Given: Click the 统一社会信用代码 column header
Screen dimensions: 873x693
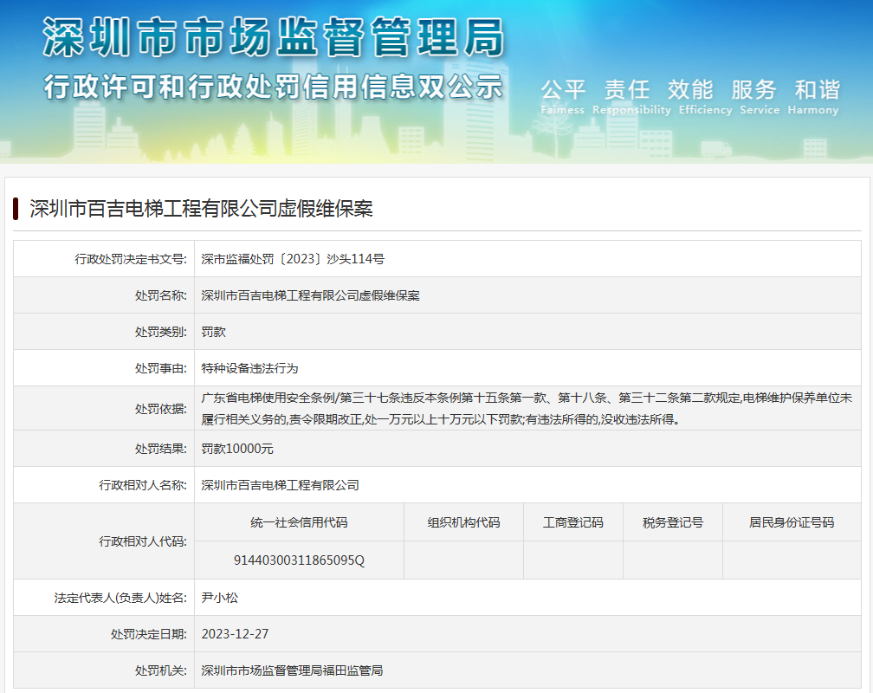Looking at the screenshot, I should pyautogui.click(x=299, y=522).
